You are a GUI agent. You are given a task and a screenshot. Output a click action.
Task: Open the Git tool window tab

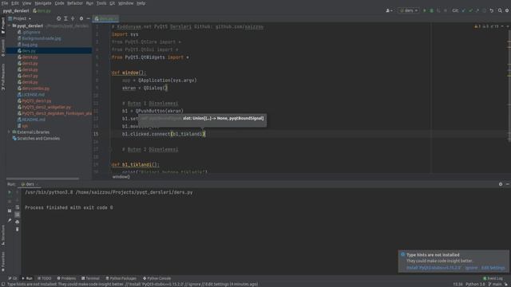pos(13,278)
